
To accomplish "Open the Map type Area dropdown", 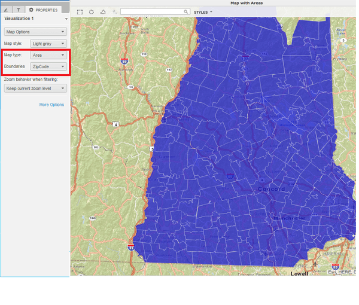I will 48,55.
